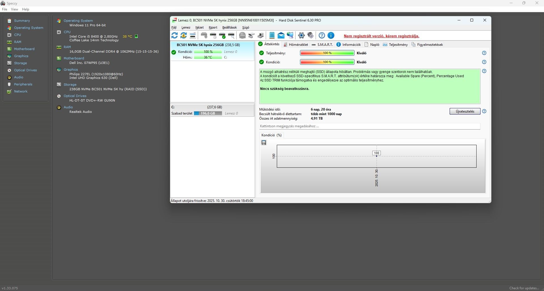Open the Optical Drives heading in Speccy summary

75,96
